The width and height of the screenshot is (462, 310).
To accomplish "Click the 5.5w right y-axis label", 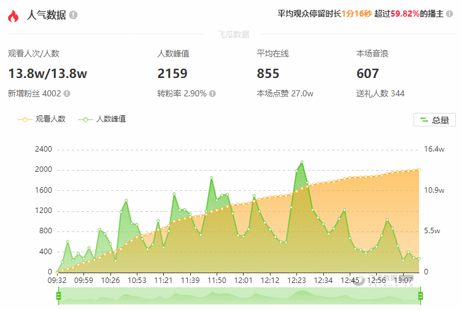I will coord(432,231).
